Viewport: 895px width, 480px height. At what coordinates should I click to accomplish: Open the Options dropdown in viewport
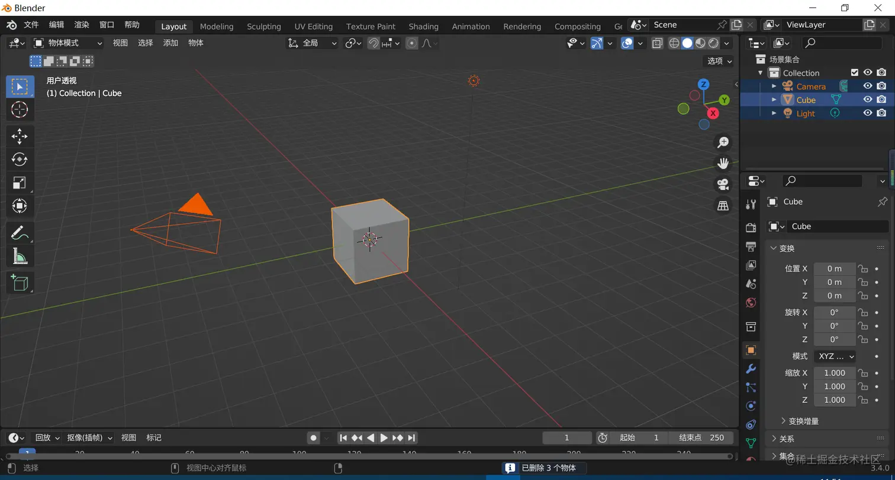coord(719,61)
